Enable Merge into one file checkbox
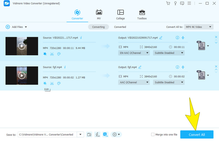 [153, 134]
